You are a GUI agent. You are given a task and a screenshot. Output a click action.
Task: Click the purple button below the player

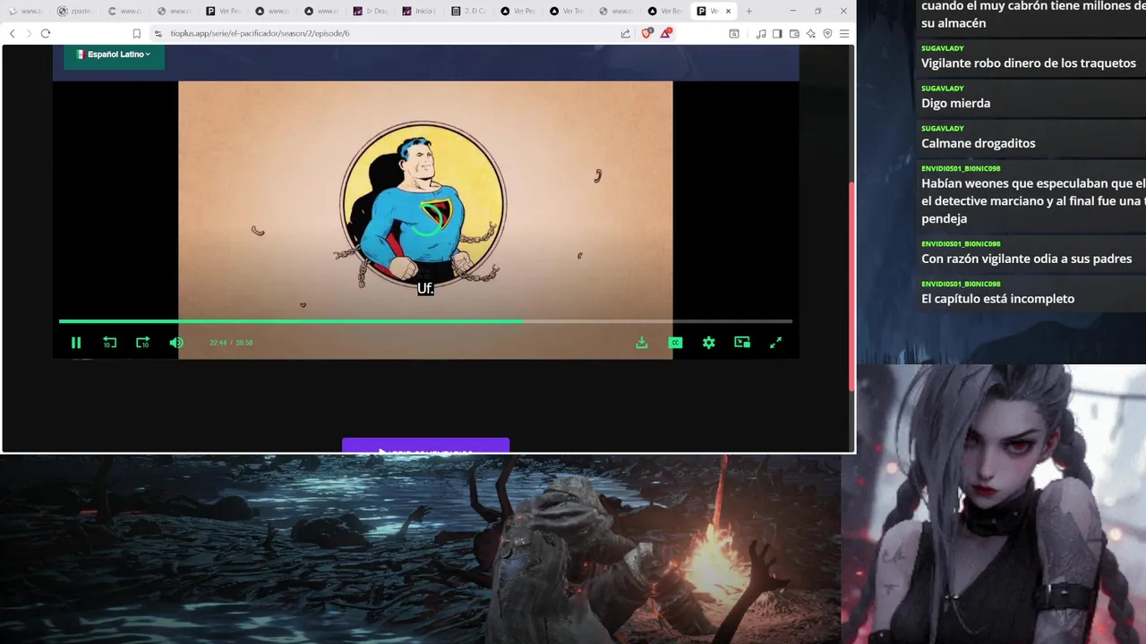pos(425,445)
